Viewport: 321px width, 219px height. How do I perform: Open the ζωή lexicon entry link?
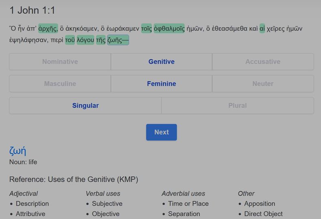coord(18,151)
